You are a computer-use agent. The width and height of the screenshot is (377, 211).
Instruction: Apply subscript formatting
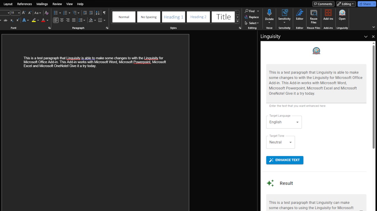tap(12, 20)
